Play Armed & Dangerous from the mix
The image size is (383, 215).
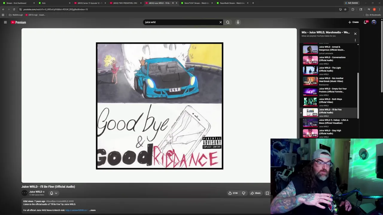pos(329,50)
